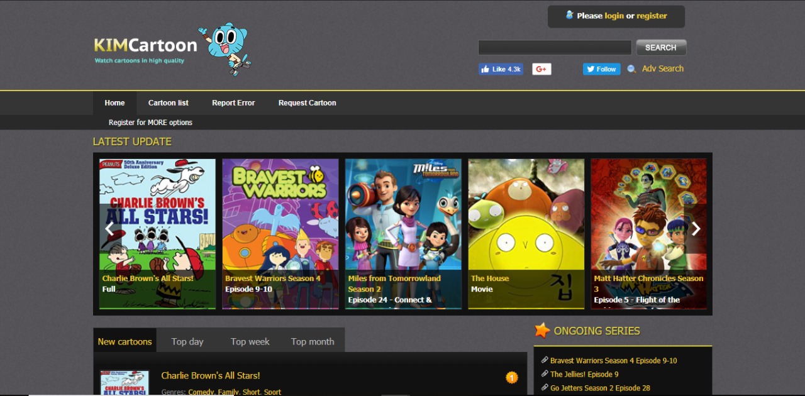Open the Home menu item
This screenshot has height=396, width=805.
tap(114, 102)
